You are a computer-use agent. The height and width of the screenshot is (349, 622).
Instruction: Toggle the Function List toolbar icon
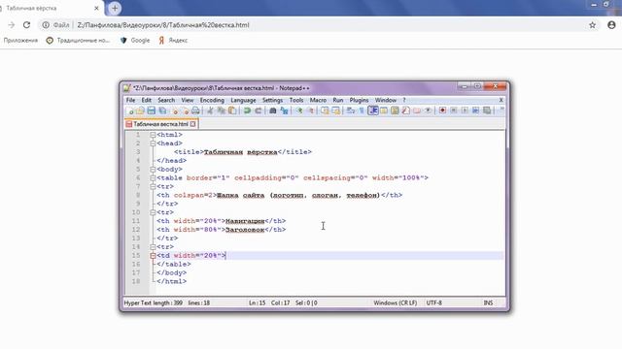pos(406,111)
